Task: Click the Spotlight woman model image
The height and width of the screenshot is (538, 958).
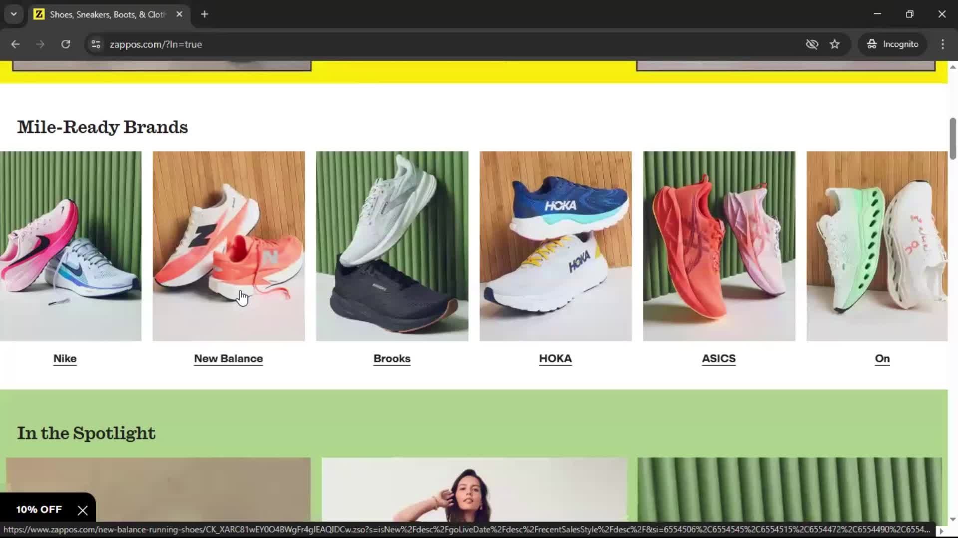Action: 474,490
